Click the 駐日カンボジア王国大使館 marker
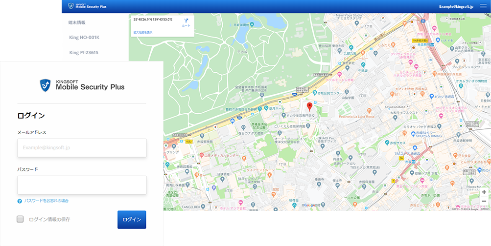 coord(255,186)
